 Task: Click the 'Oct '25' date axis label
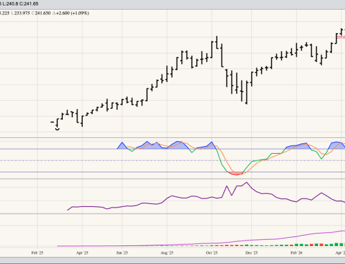(212, 253)
